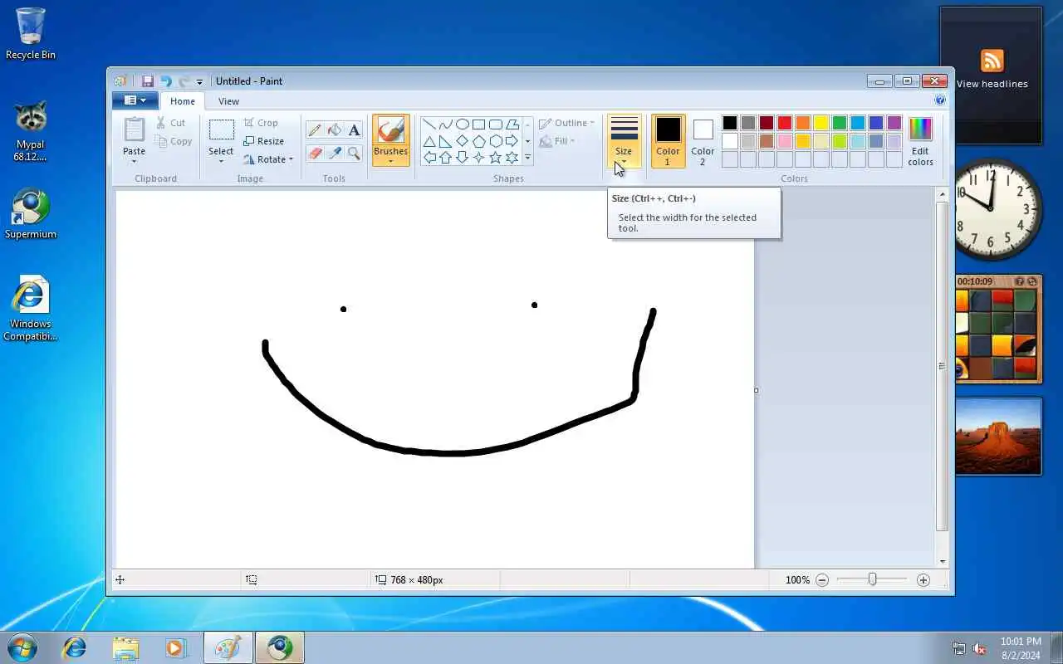Choose the Rounded rectangle shape
The height and width of the screenshot is (664, 1063).
click(x=496, y=124)
